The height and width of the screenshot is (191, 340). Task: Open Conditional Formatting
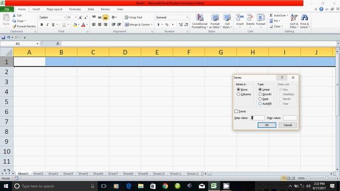pyautogui.click(x=200, y=21)
